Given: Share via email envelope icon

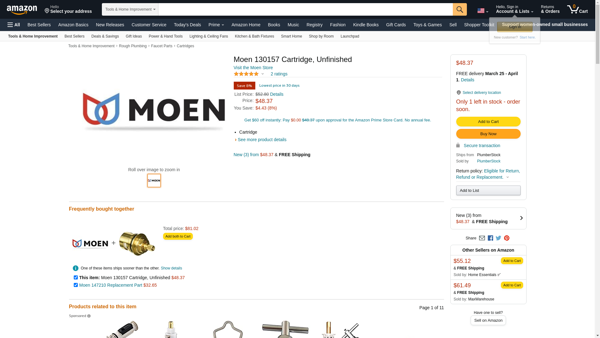Looking at the screenshot, I should point(482,238).
